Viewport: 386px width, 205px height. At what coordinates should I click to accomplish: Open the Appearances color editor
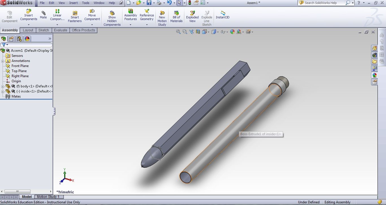232,32
